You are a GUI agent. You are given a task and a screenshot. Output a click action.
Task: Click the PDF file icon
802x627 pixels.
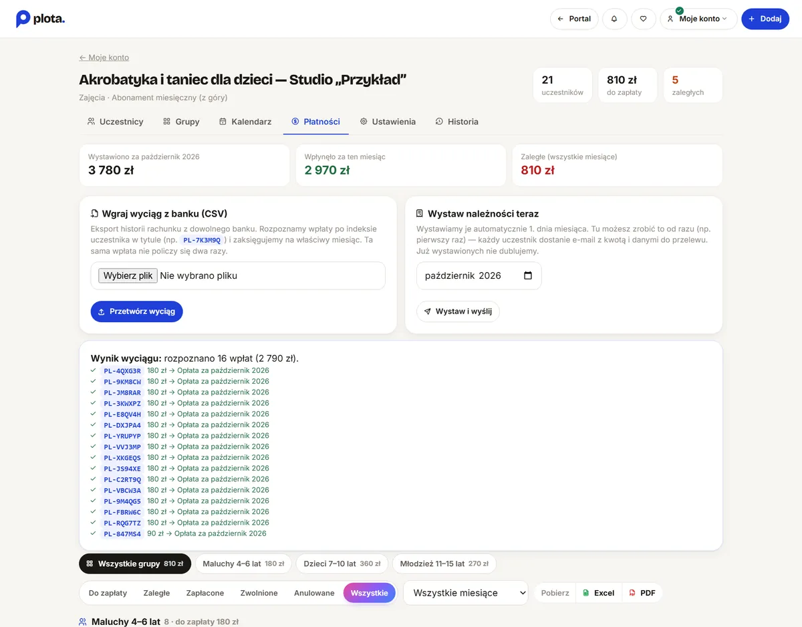pos(632,593)
